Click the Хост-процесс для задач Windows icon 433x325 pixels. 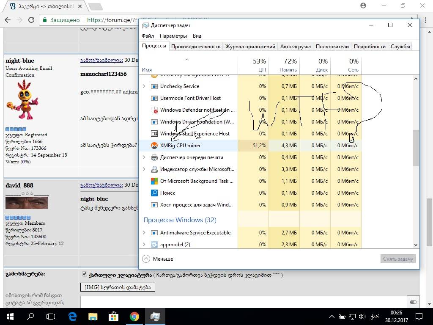click(154, 205)
